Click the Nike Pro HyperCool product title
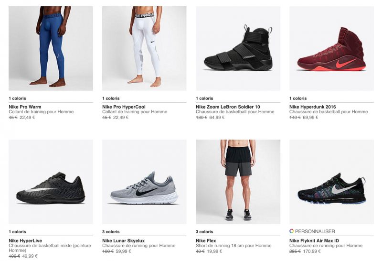 [124, 107]
